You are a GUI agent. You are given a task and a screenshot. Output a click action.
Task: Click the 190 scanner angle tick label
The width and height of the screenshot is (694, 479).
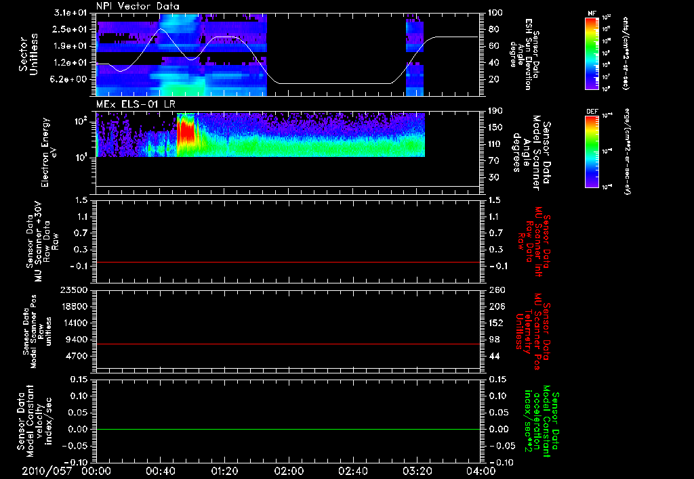tap(497, 111)
